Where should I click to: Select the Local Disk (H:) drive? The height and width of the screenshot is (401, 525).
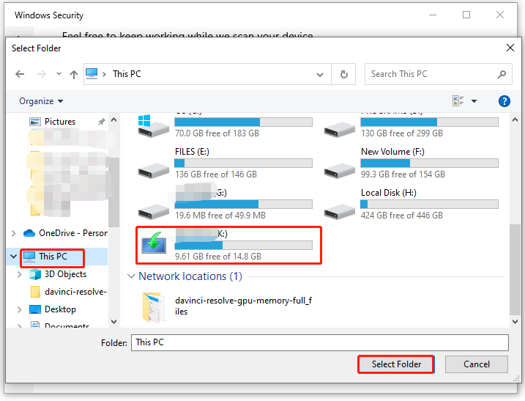click(411, 204)
